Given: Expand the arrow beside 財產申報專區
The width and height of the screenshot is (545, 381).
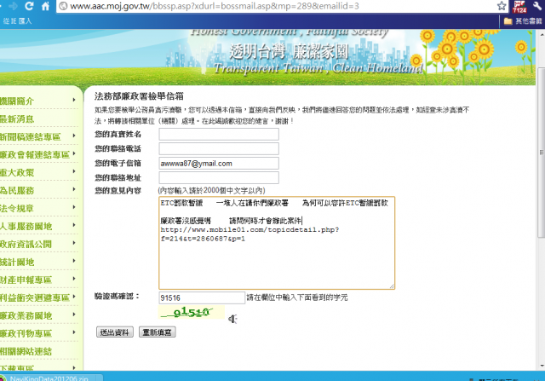Looking at the screenshot, I should click(74, 279).
